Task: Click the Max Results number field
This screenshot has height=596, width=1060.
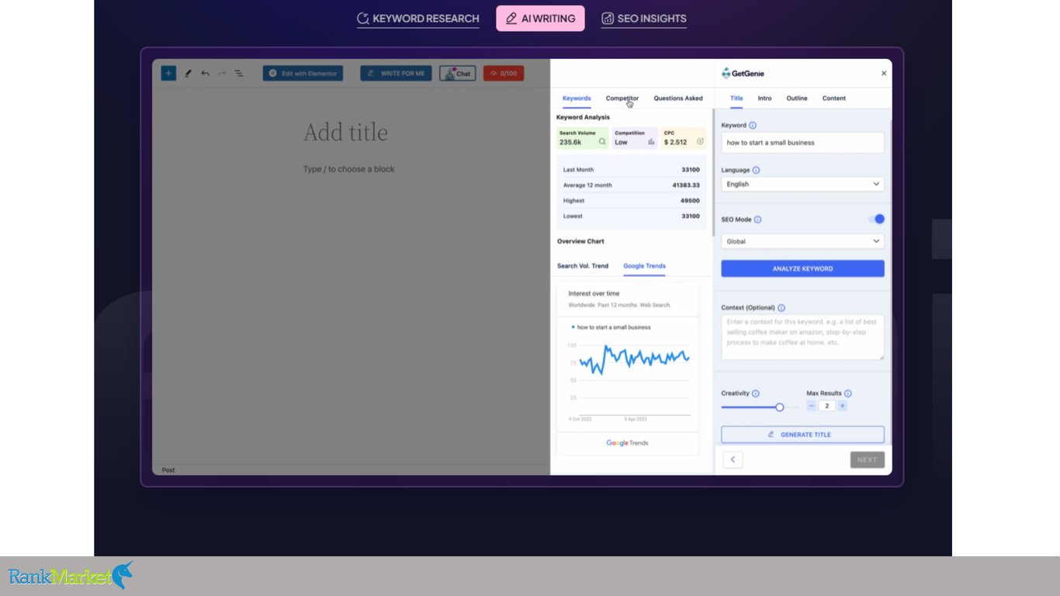Action: point(827,406)
